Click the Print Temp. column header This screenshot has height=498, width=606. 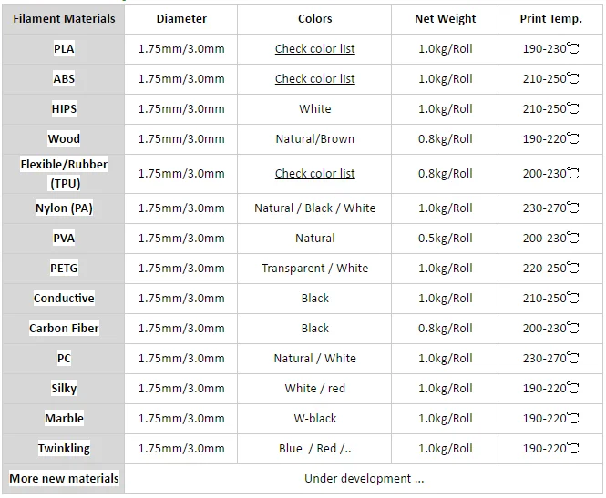(550, 18)
